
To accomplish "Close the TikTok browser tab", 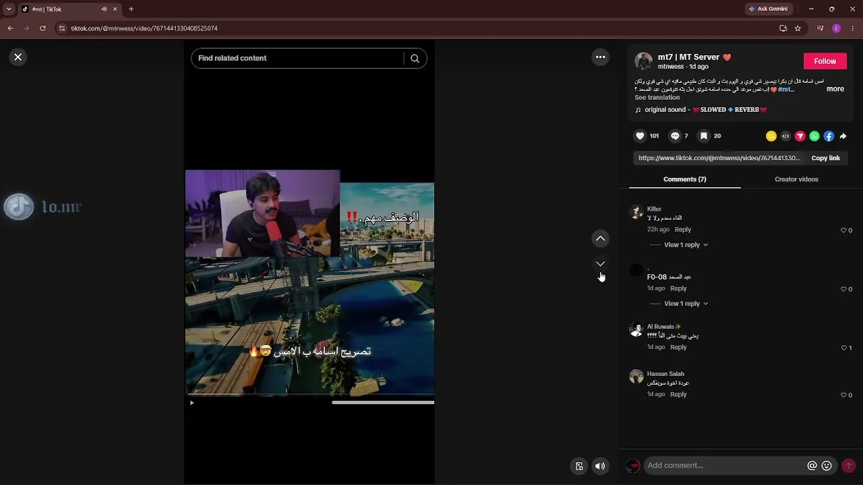I will pos(115,9).
